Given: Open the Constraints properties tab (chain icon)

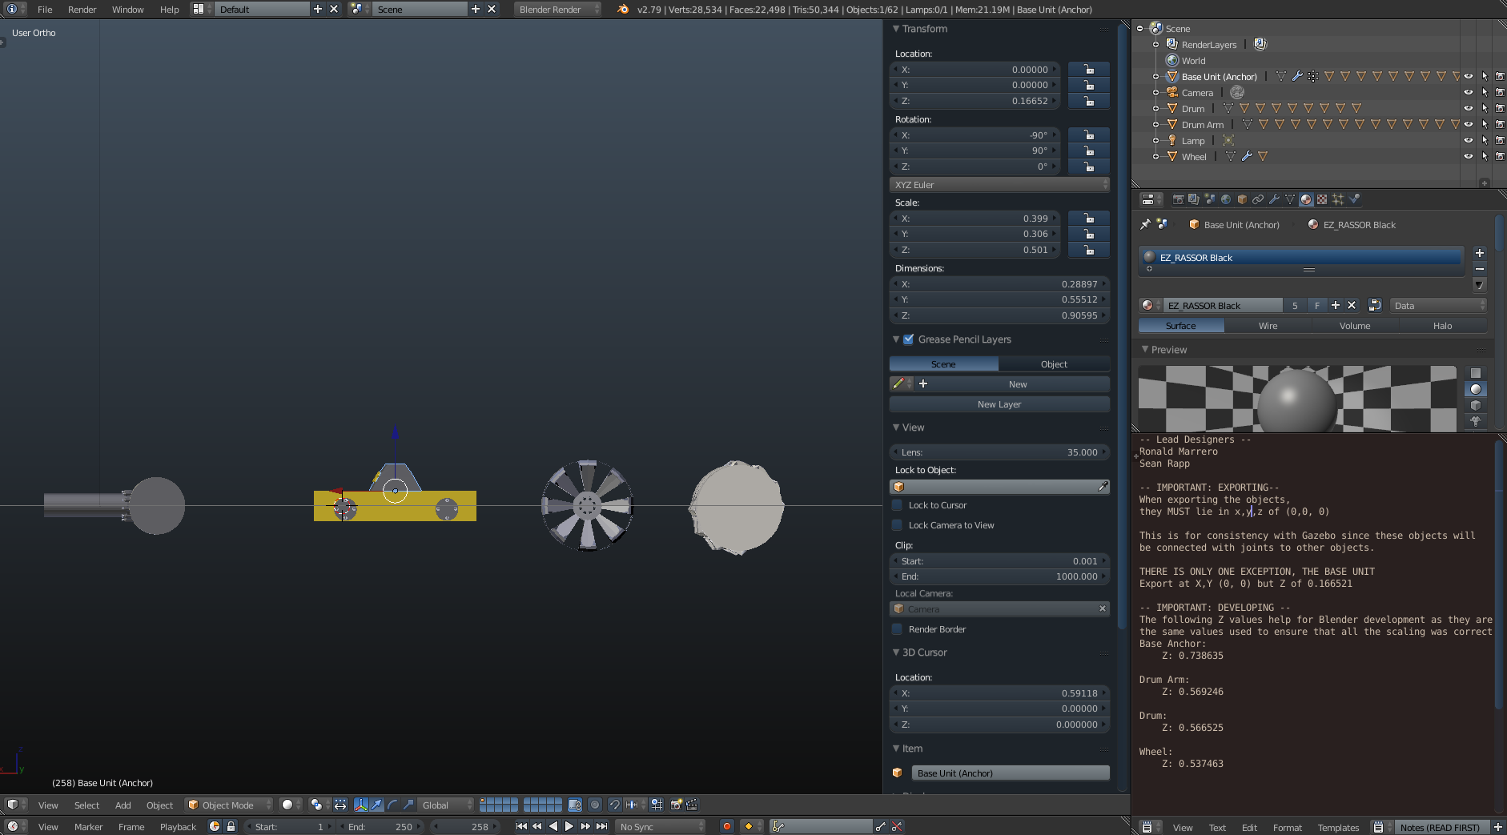Looking at the screenshot, I should click(1258, 199).
